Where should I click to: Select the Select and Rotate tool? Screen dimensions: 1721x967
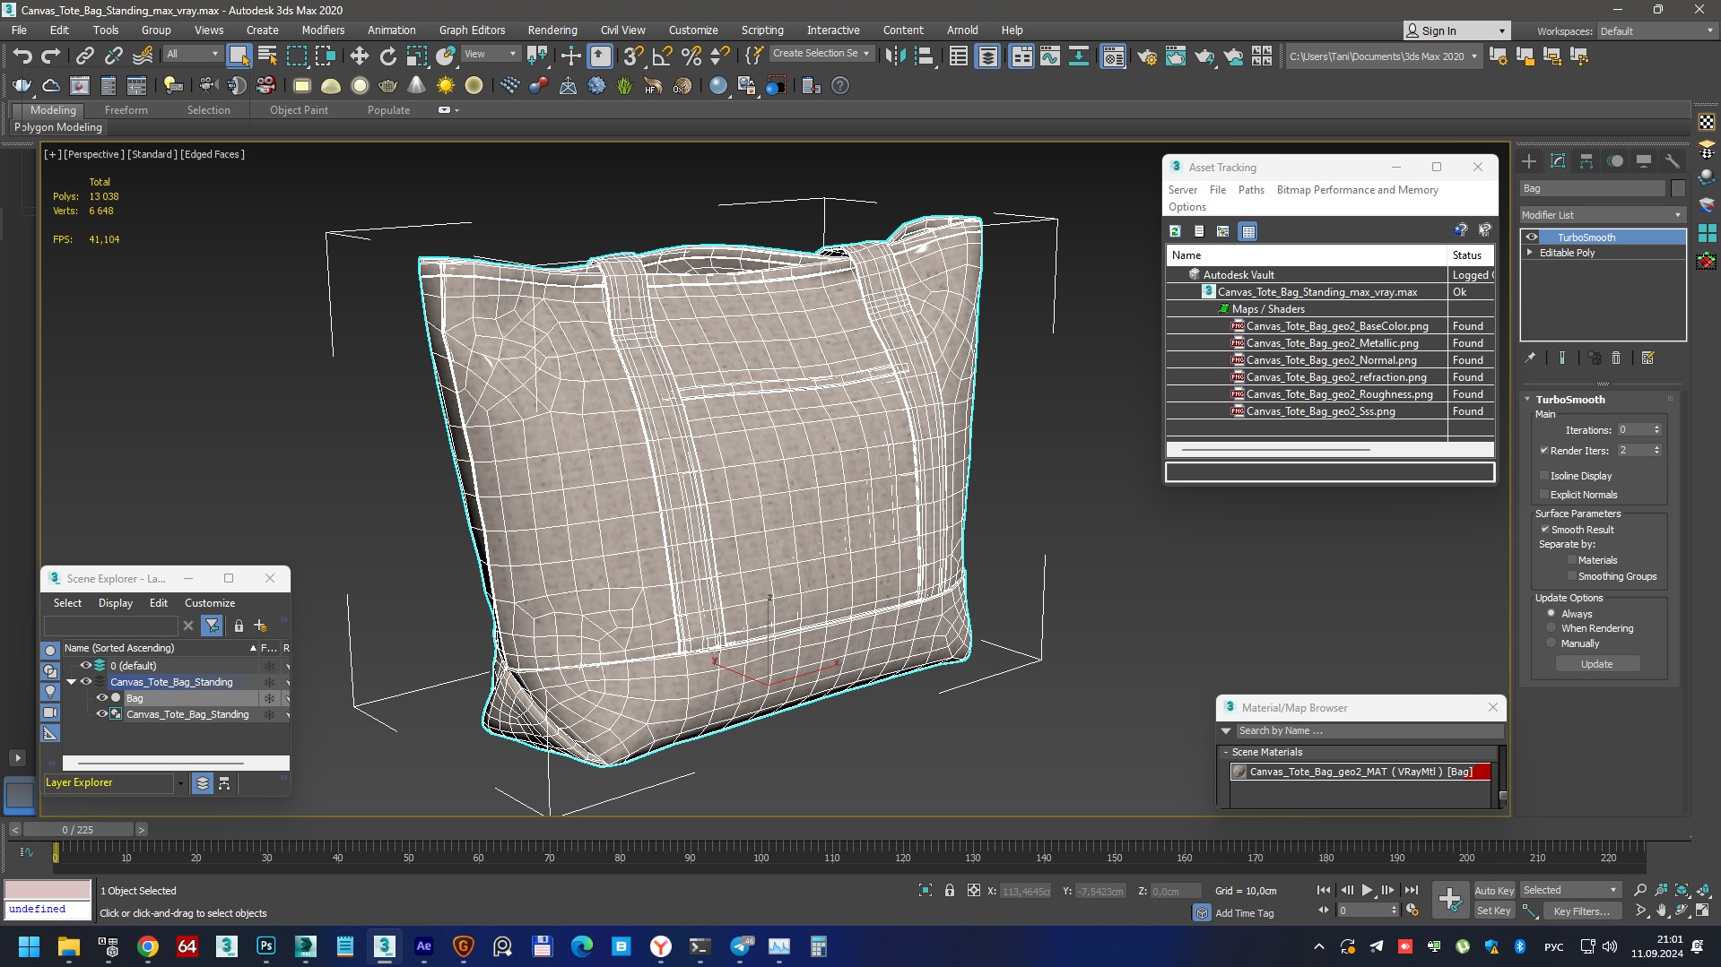click(387, 56)
